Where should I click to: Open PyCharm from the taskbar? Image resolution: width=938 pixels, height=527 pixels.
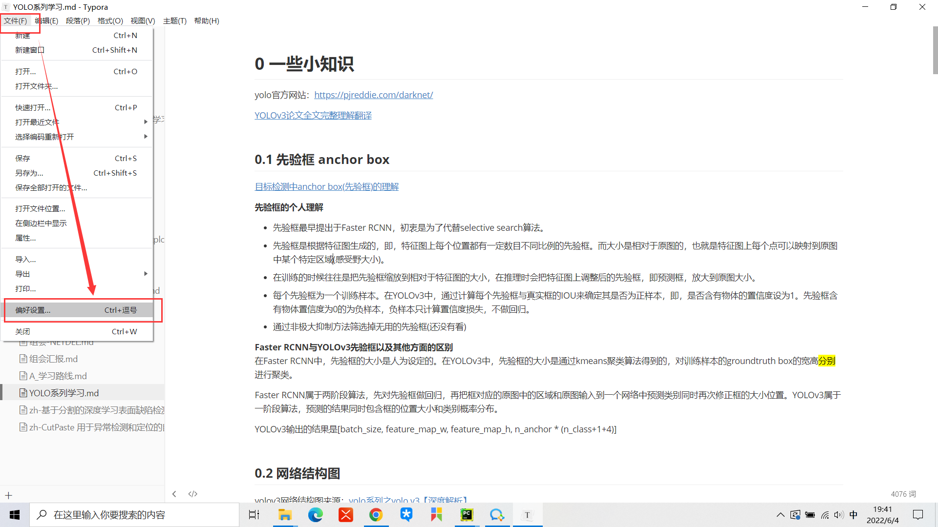coord(467,515)
